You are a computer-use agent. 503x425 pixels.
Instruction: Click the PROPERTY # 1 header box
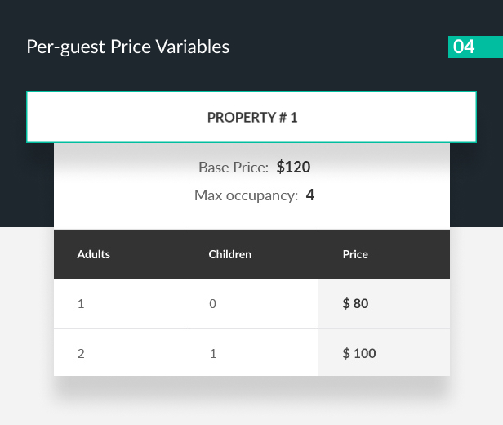pos(251,117)
